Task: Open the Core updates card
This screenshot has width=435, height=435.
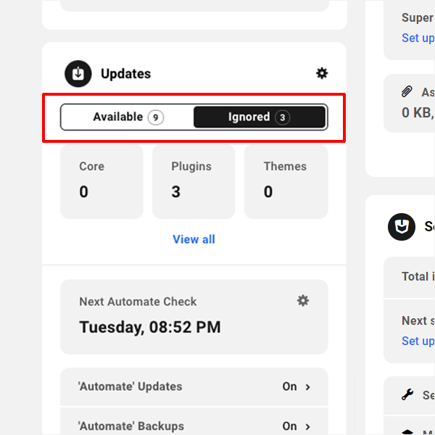Action: [x=101, y=181]
